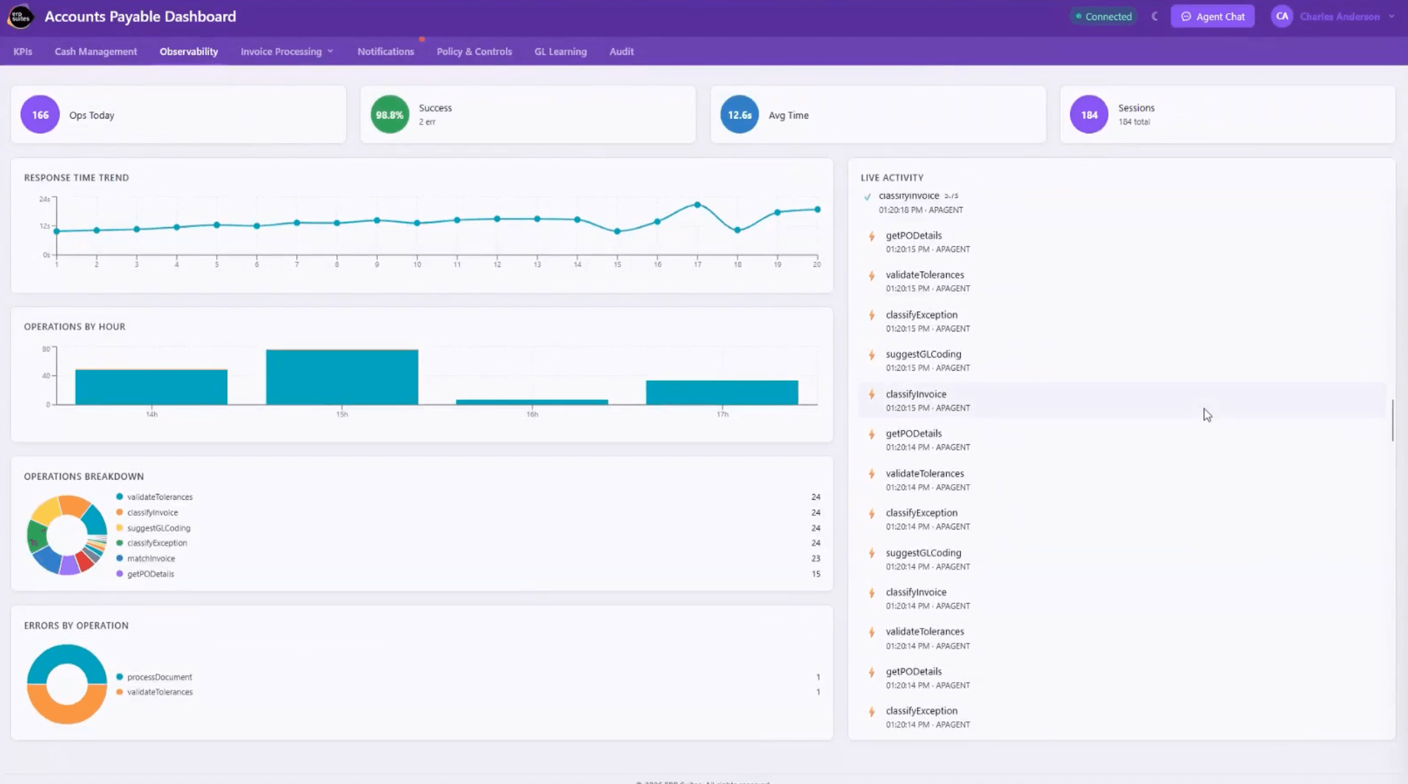Click the 15h operations bar
The width and height of the screenshot is (1408, 784).
(342, 377)
